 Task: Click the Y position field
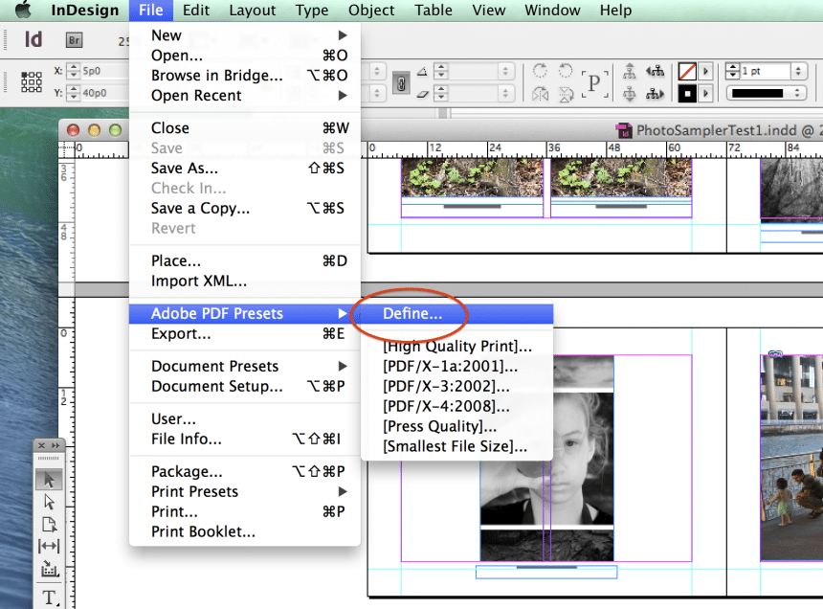(x=104, y=93)
